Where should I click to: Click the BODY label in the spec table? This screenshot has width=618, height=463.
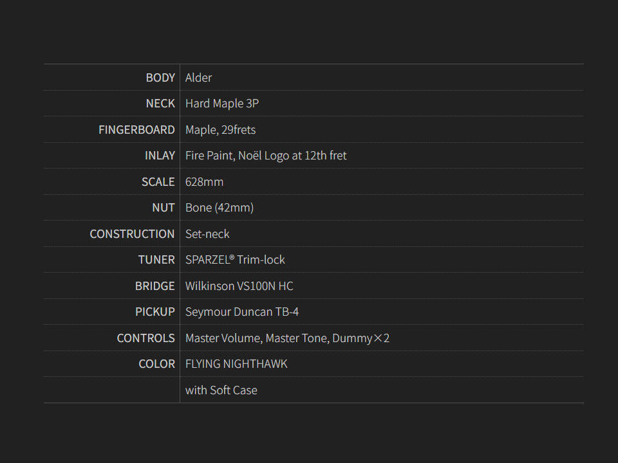160,78
